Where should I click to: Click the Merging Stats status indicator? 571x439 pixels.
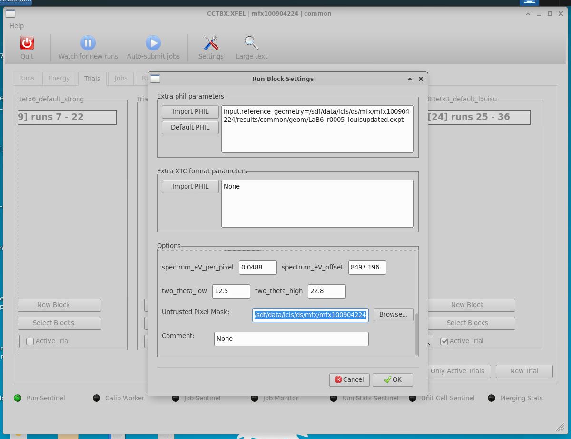pos(492,398)
